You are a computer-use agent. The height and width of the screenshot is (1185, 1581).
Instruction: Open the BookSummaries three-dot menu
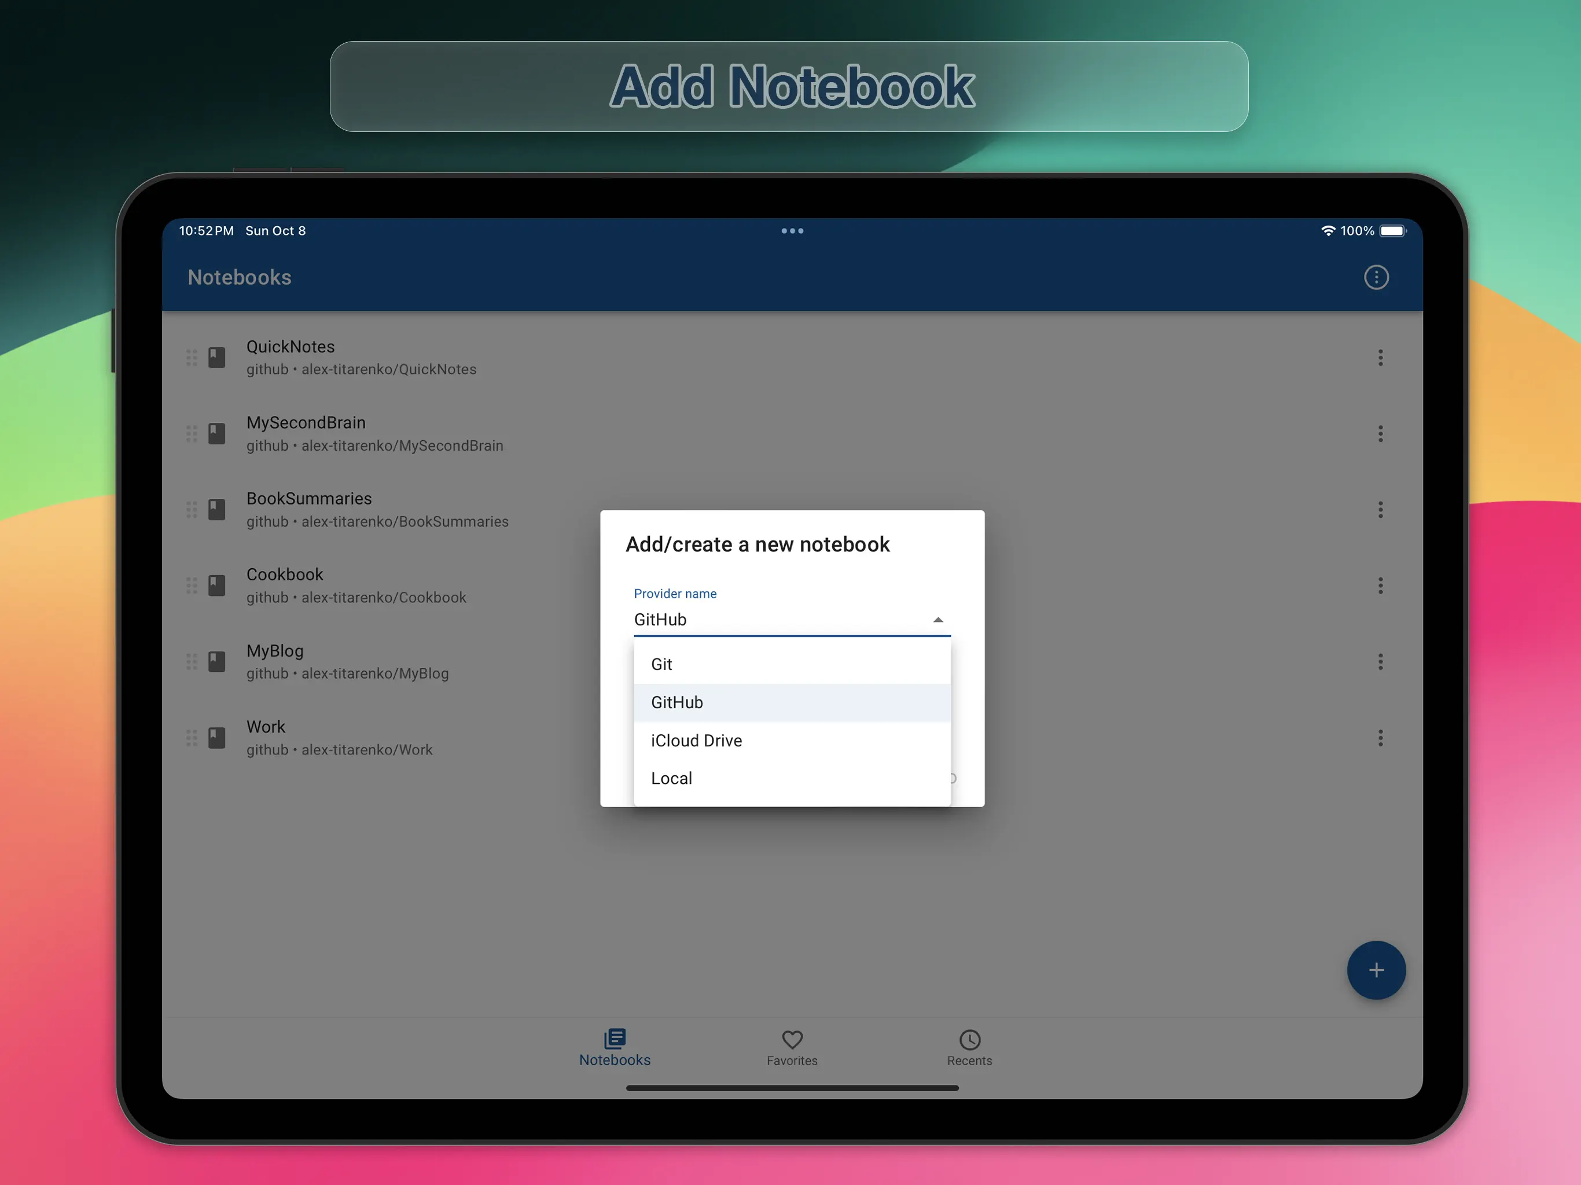pos(1380,510)
